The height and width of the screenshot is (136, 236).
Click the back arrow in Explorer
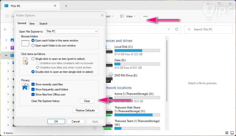click(x=6, y=29)
